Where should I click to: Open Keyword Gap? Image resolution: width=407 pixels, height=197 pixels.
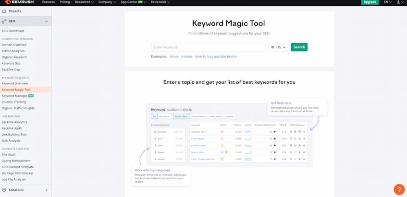[11, 63]
